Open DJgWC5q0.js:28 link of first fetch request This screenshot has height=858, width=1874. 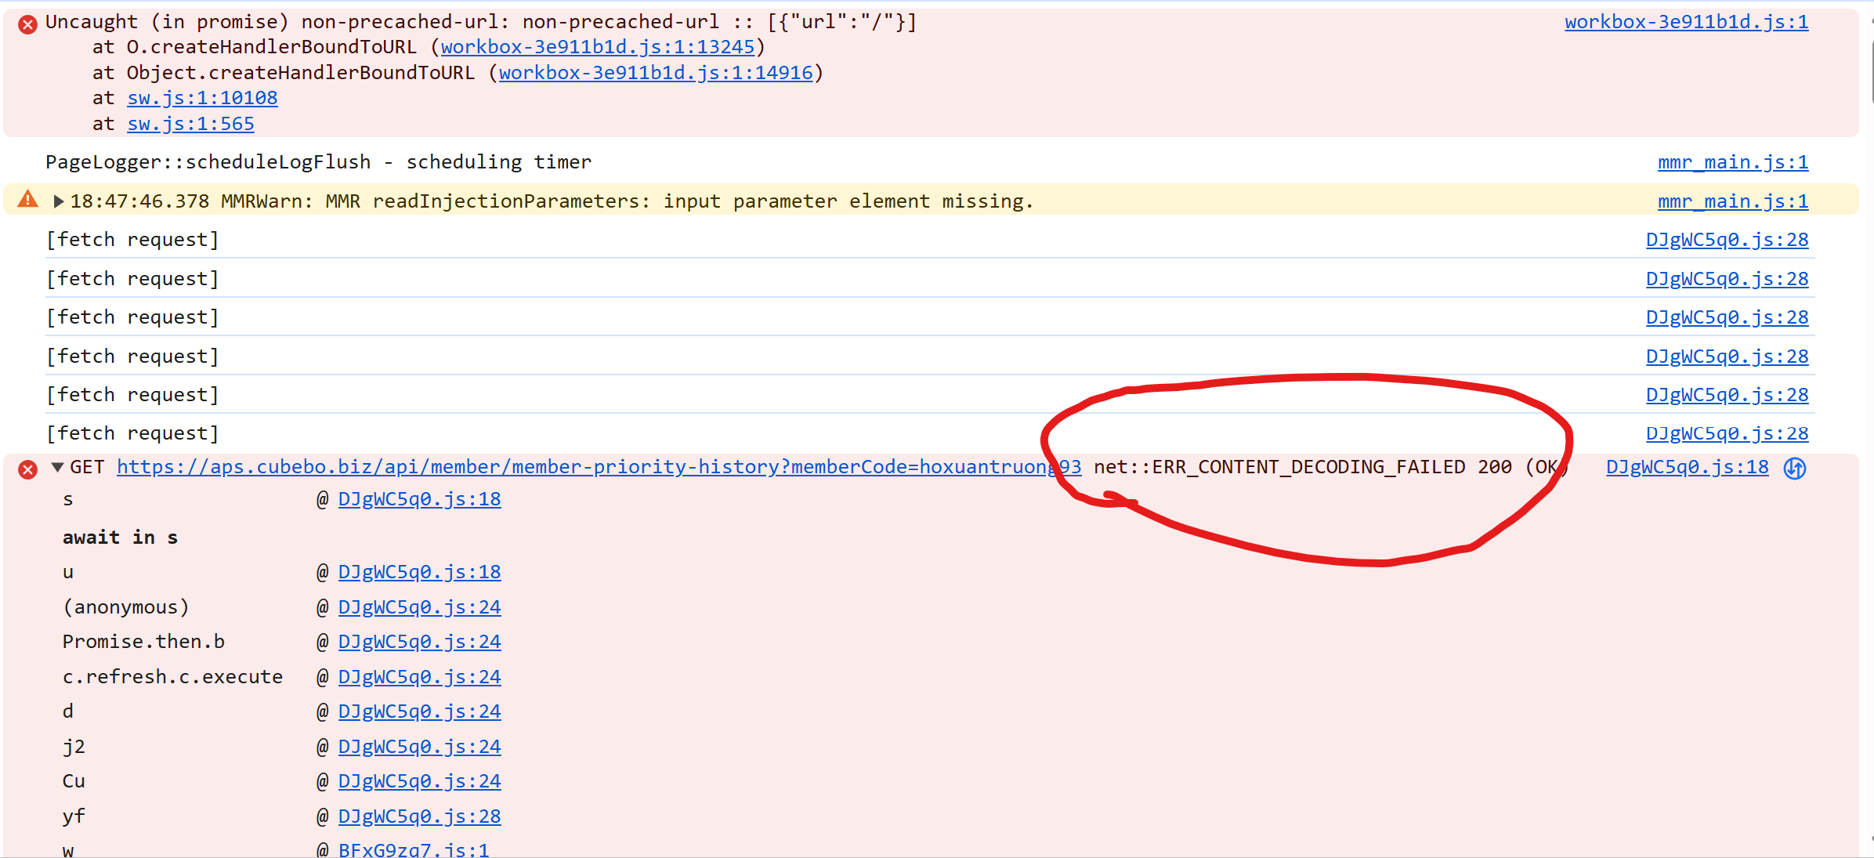[x=1727, y=240]
